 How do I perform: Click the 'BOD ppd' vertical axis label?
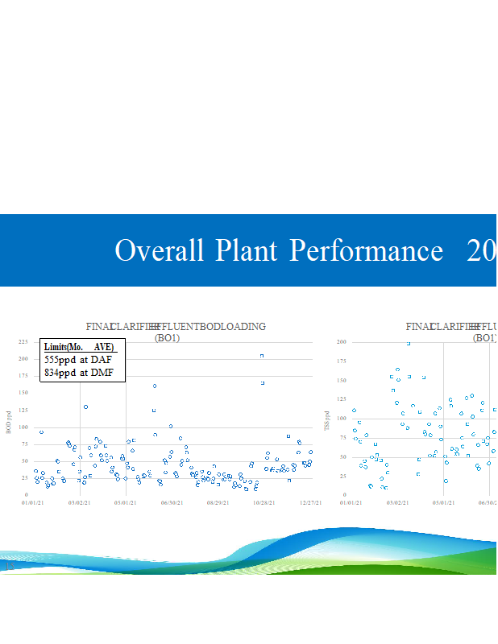coord(9,422)
